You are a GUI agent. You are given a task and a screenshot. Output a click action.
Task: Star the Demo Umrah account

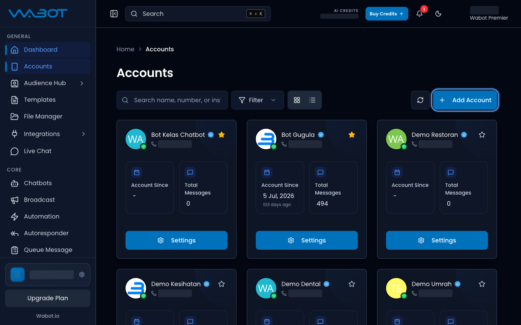[x=482, y=284]
